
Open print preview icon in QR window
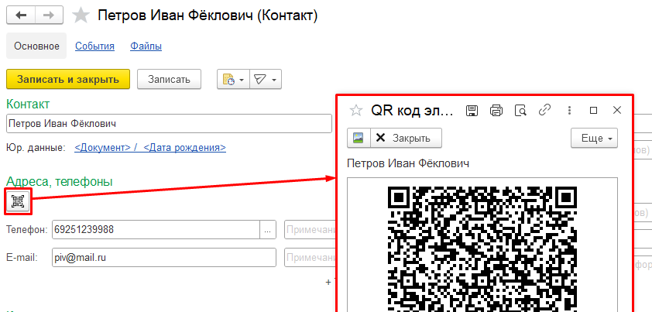click(520, 110)
